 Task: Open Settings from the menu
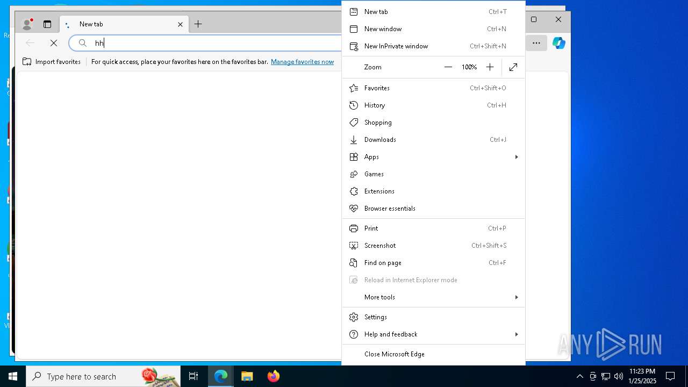tap(433, 317)
